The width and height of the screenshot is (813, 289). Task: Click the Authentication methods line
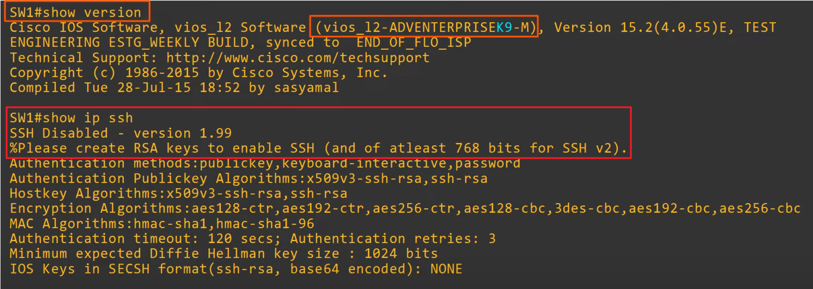click(265, 163)
